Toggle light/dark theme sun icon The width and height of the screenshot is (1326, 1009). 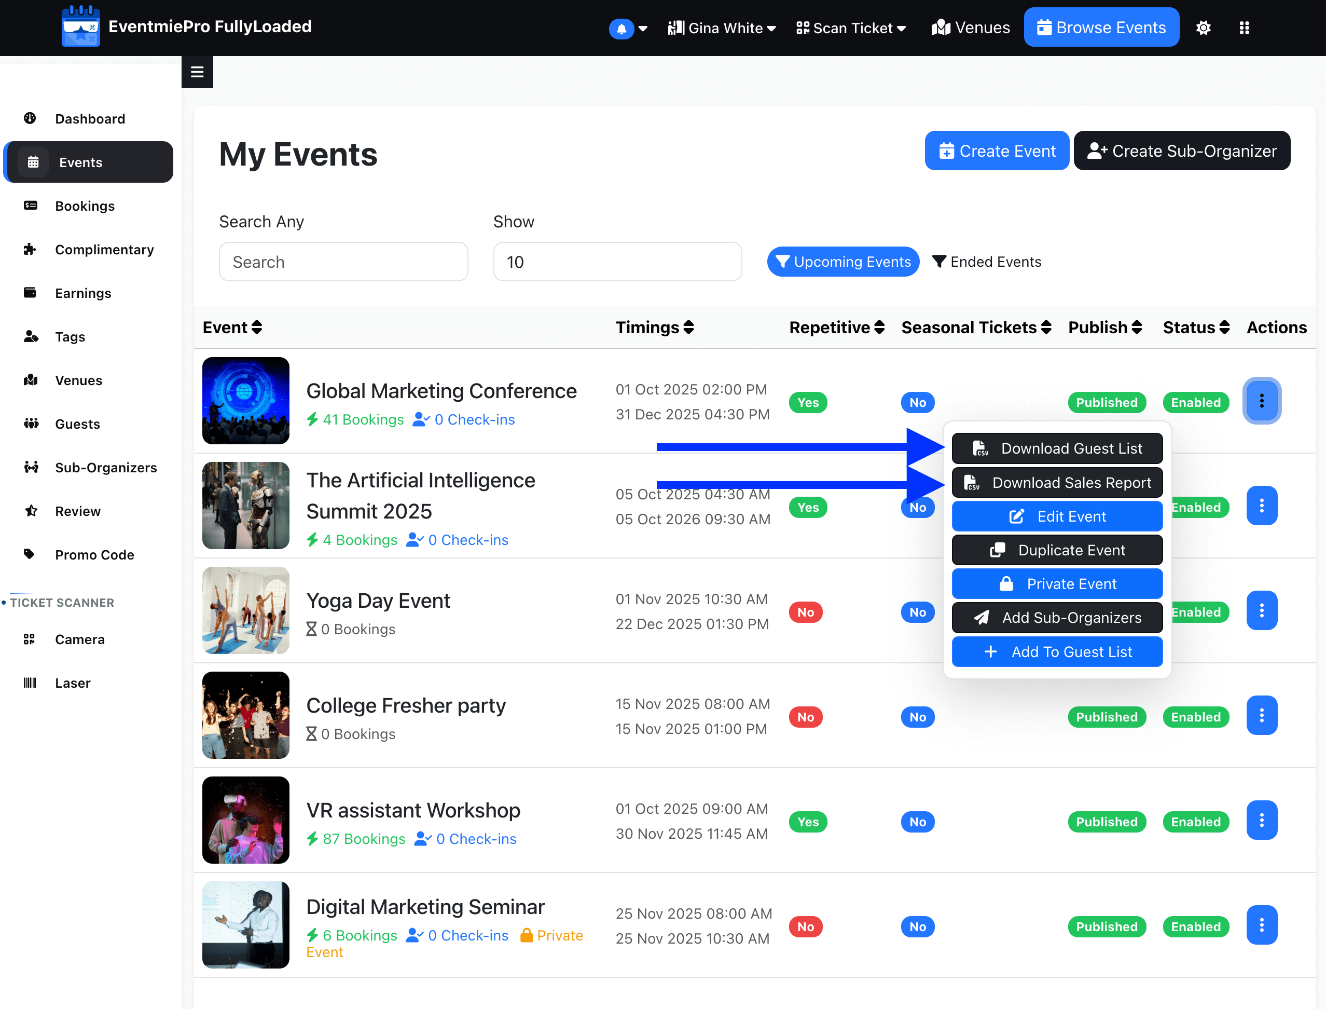click(x=1203, y=28)
